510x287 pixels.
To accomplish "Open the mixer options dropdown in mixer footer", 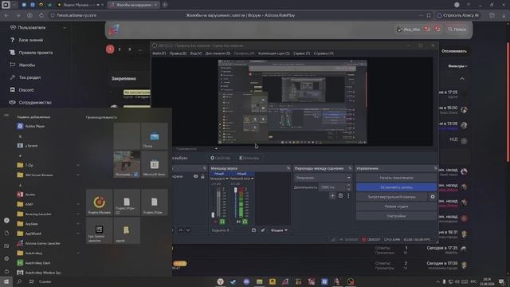I will click(279, 230).
